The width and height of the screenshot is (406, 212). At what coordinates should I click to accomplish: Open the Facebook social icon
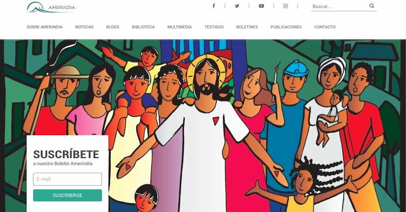(x=213, y=6)
